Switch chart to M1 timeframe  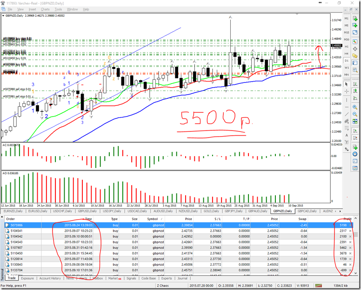tap(347, 19)
